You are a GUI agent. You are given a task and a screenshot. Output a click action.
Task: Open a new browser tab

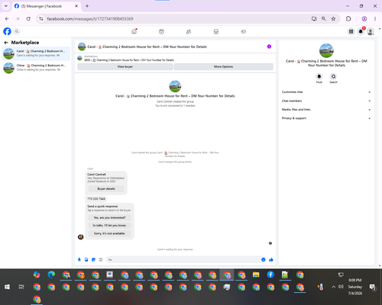click(87, 6)
